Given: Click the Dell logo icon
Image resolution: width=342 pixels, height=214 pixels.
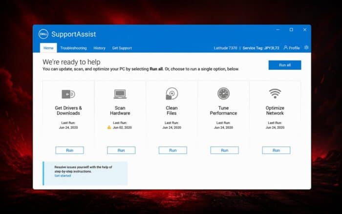Looking at the screenshot, I should pos(43,34).
